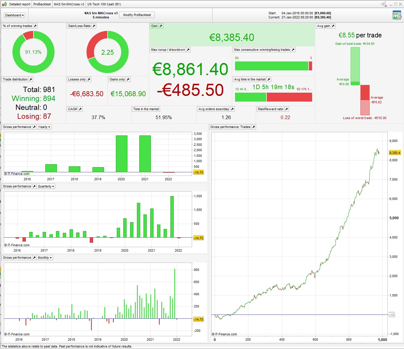
Task: Click the Avg orders exec/day wrench
Action: [x=232, y=109]
